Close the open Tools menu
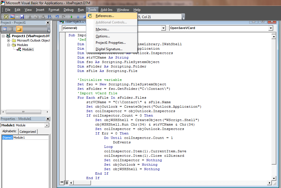 coord(92,10)
